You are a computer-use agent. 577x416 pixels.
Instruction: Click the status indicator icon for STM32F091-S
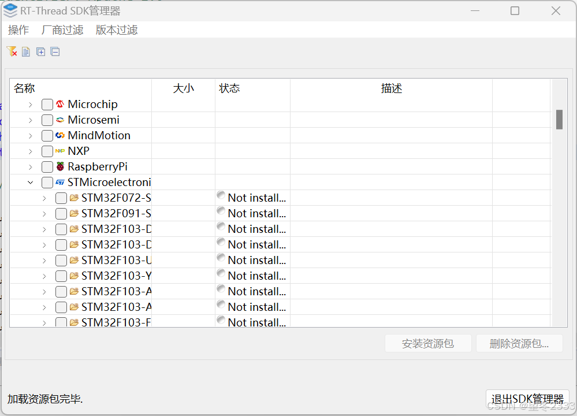(x=221, y=210)
